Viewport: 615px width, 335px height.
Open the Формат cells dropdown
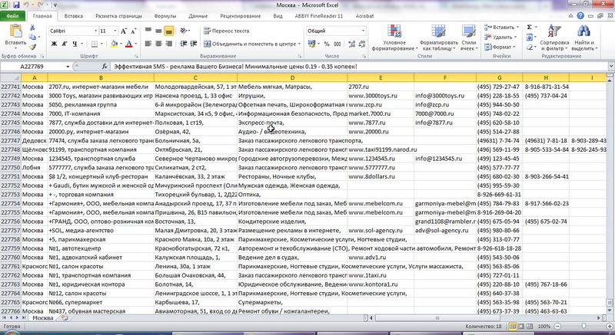coord(499,47)
